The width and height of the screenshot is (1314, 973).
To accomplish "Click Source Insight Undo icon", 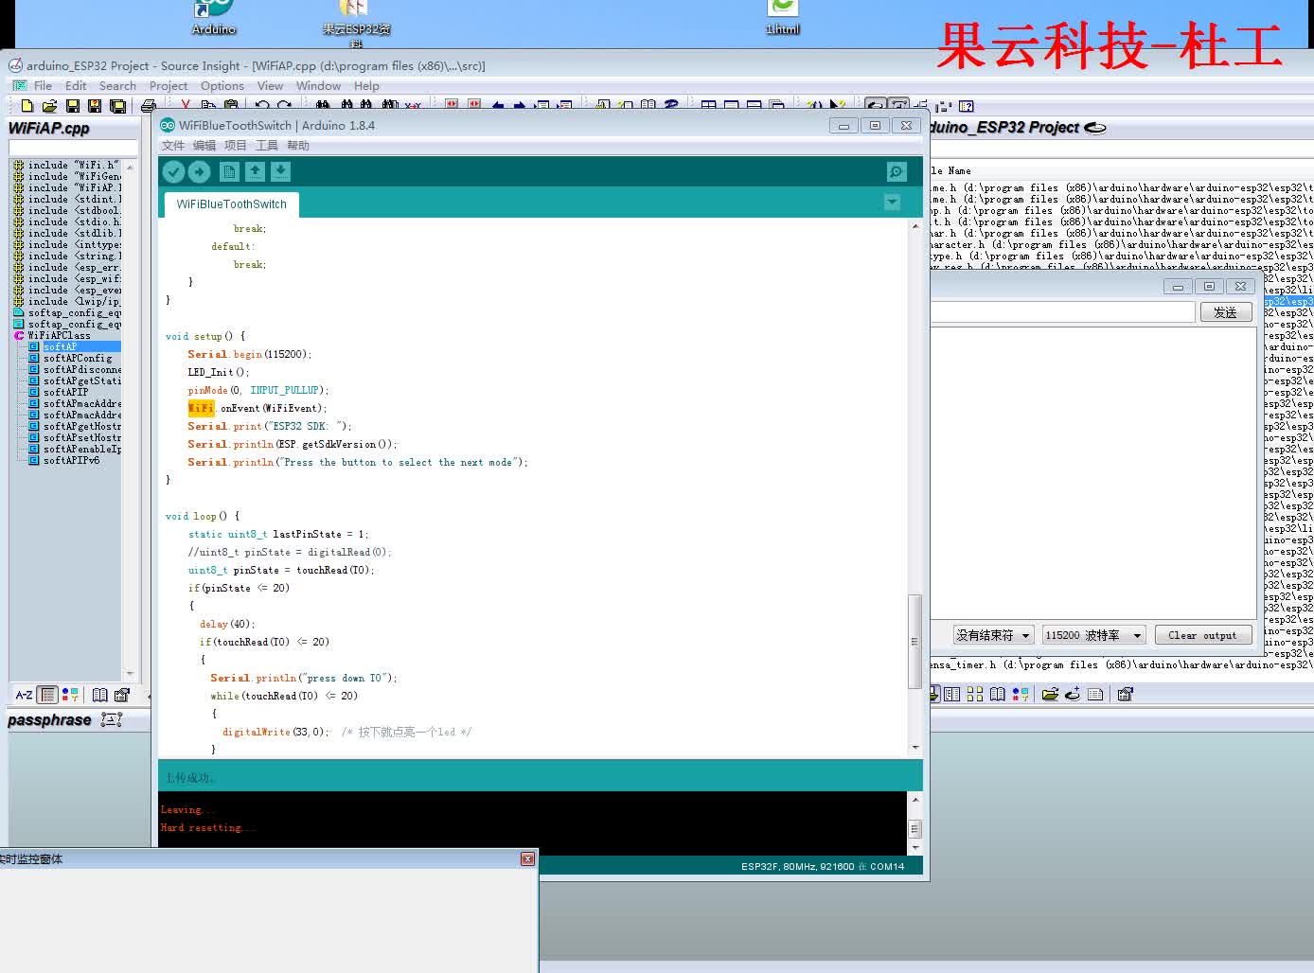I will coord(262,106).
